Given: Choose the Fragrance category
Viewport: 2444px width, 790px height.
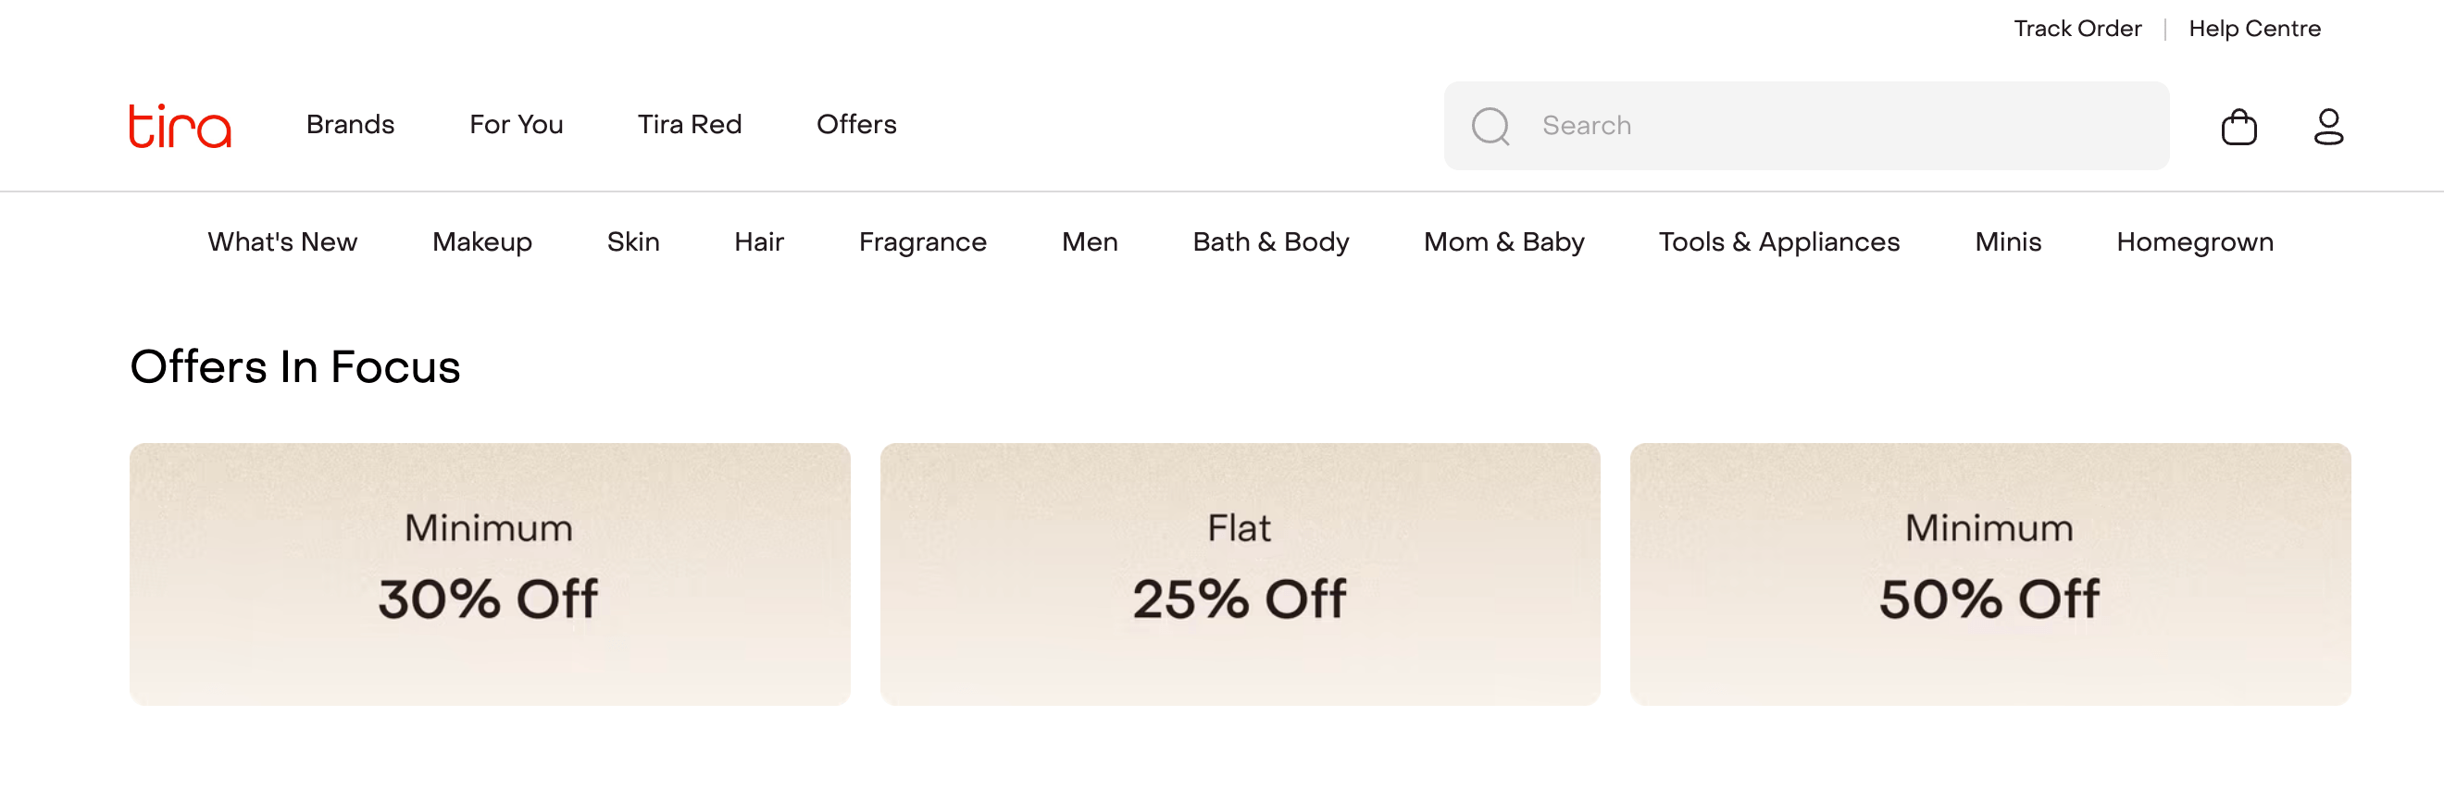Looking at the screenshot, I should [922, 241].
